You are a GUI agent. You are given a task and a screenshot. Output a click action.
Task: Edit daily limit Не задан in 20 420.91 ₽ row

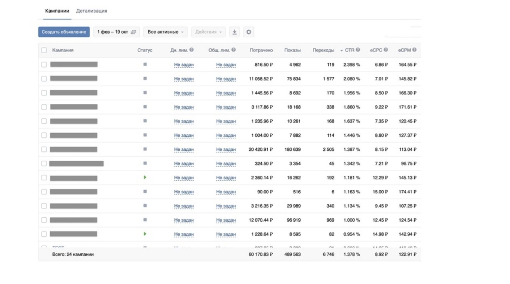pos(184,149)
